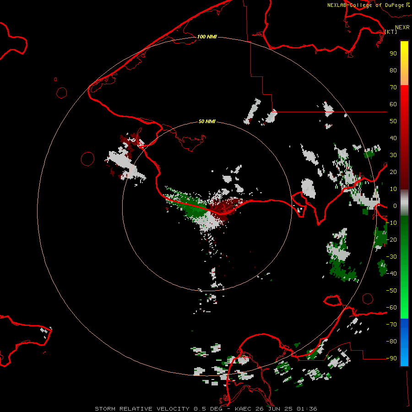Select the -90 value on the velocity scale

pos(391,358)
